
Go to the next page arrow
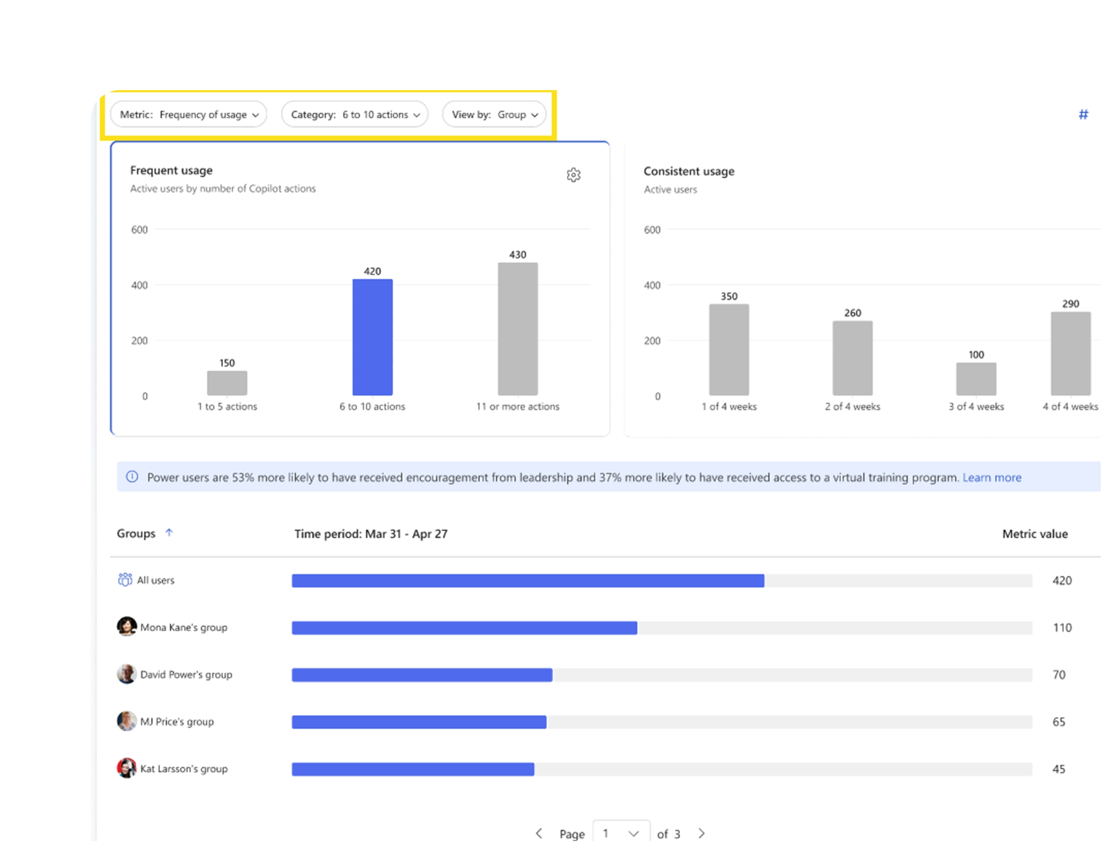[x=701, y=833]
